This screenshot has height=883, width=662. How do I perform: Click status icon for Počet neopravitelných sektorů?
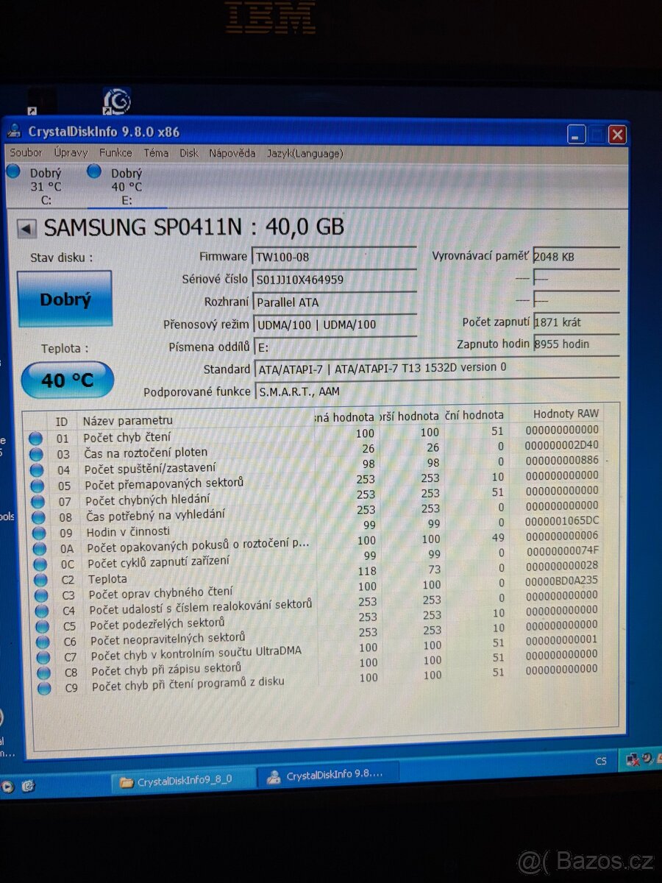(43, 642)
